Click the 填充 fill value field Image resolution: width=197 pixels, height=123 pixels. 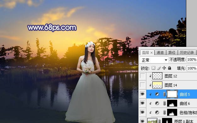(x=192, y=68)
